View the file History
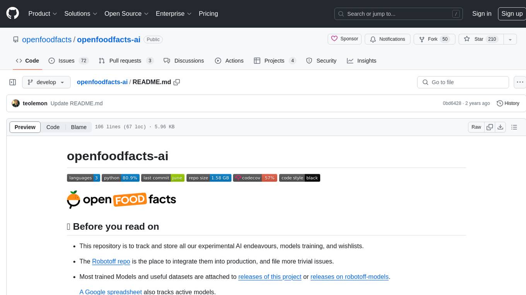Image resolution: width=526 pixels, height=295 pixels. [x=508, y=103]
